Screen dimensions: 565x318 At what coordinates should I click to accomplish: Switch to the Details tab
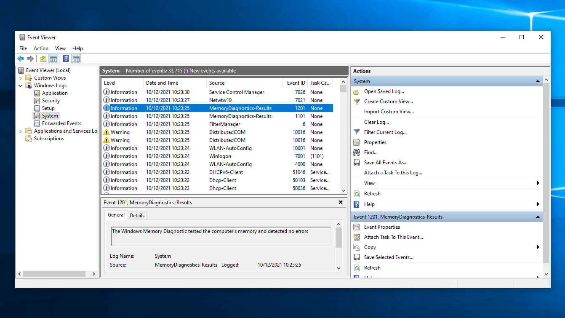click(137, 215)
